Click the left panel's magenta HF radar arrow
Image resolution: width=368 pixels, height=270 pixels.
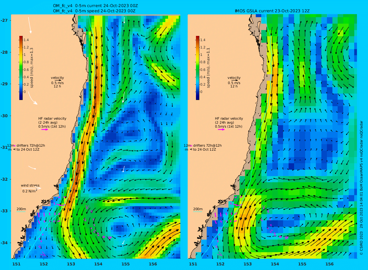coord(45,129)
